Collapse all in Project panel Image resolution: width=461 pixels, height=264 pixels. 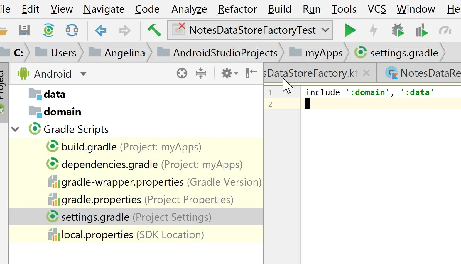pos(201,73)
